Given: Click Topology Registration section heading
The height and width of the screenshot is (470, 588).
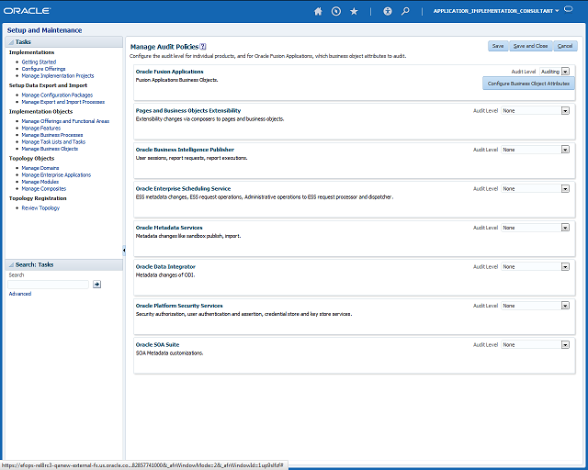Looking at the screenshot, I should pos(38,198).
